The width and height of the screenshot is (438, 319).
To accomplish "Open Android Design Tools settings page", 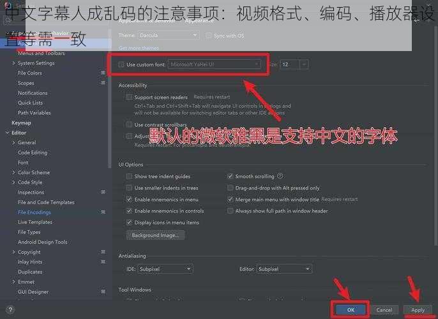I will click(42, 242).
